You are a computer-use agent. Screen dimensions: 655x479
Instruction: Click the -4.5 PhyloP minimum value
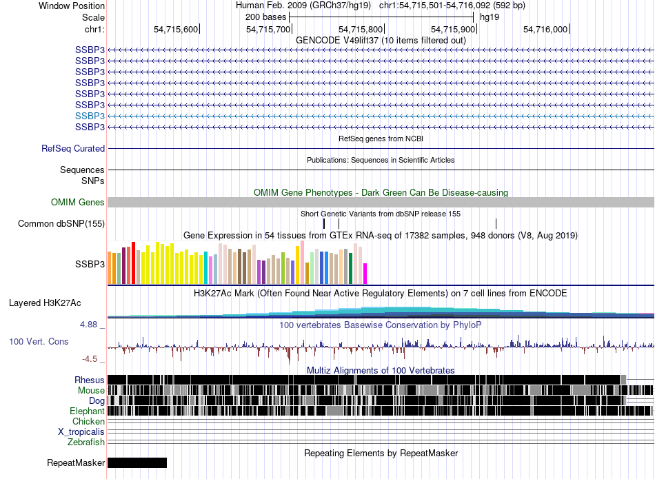90,358
